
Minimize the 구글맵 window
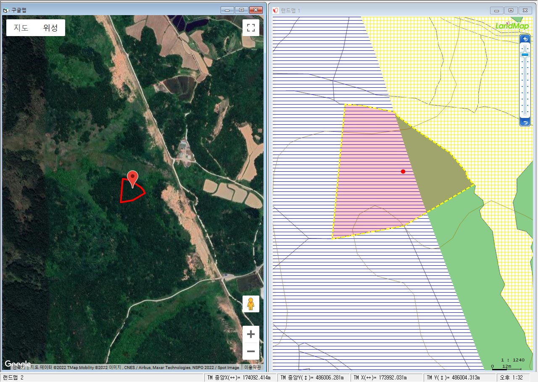[x=227, y=10]
